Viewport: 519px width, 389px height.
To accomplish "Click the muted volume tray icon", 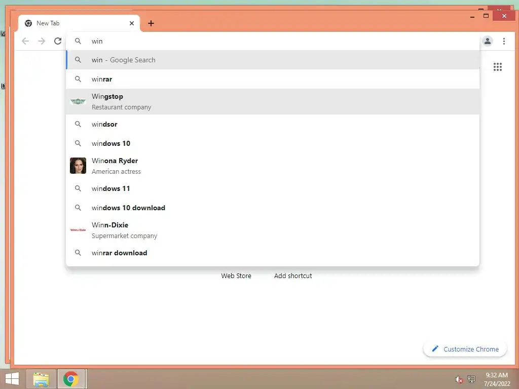I will pos(458,379).
